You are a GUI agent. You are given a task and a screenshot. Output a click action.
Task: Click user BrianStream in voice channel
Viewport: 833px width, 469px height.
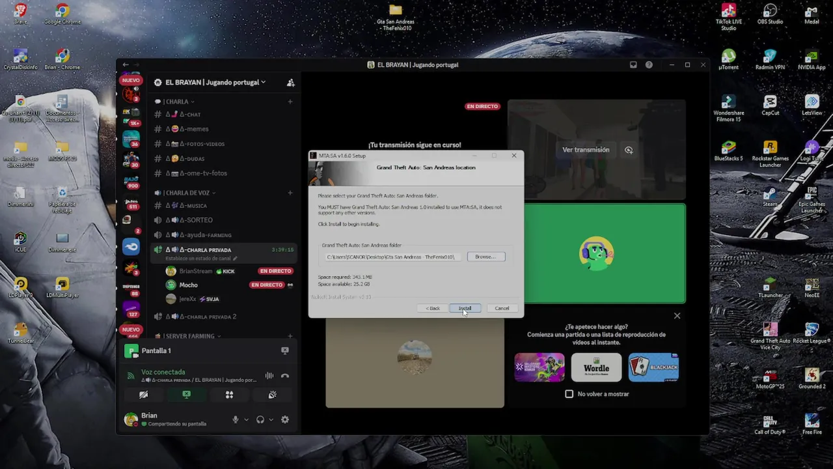(x=196, y=271)
